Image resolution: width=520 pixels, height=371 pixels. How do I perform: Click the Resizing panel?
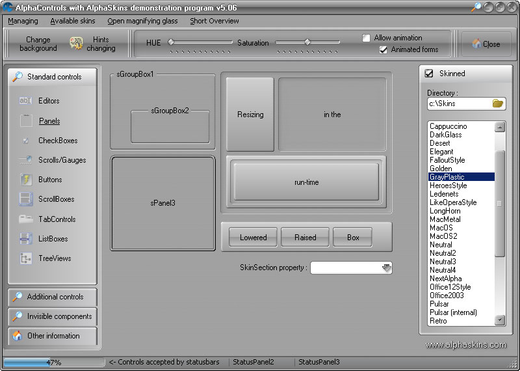point(250,115)
